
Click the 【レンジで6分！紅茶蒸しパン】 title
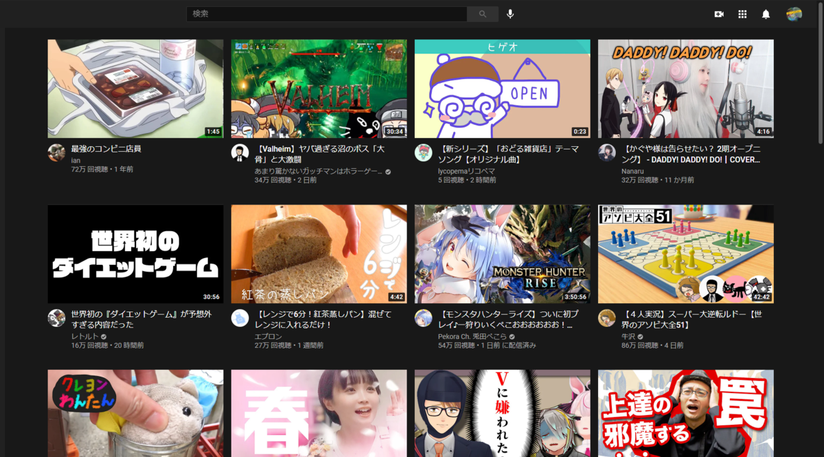tap(324, 320)
